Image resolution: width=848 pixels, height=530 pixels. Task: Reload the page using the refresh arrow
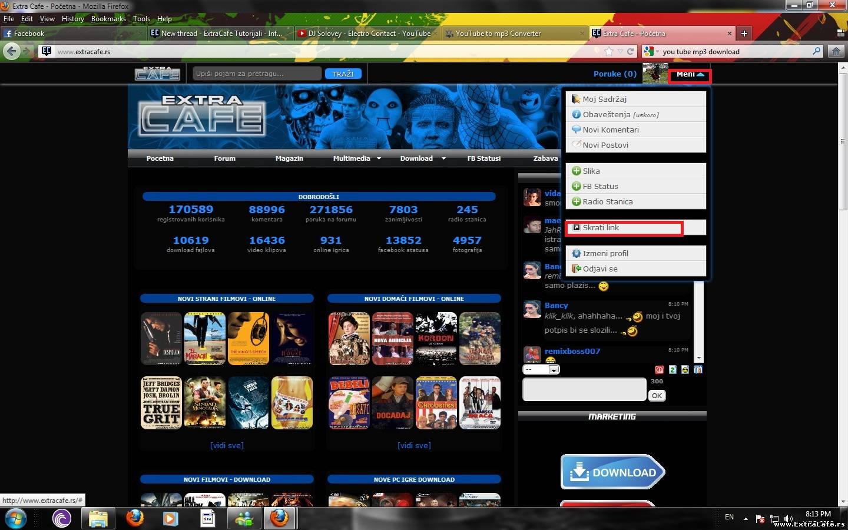click(x=630, y=51)
